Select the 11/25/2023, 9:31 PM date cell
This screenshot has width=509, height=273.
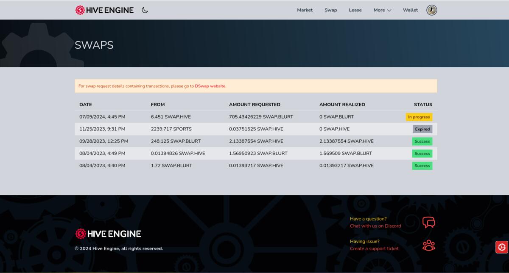point(102,129)
